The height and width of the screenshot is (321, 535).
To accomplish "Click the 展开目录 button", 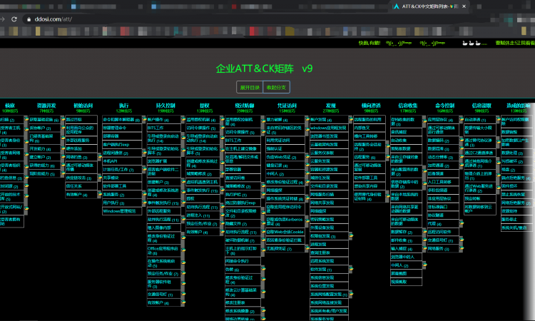I will pyautogui.click(x=250, y=87).
